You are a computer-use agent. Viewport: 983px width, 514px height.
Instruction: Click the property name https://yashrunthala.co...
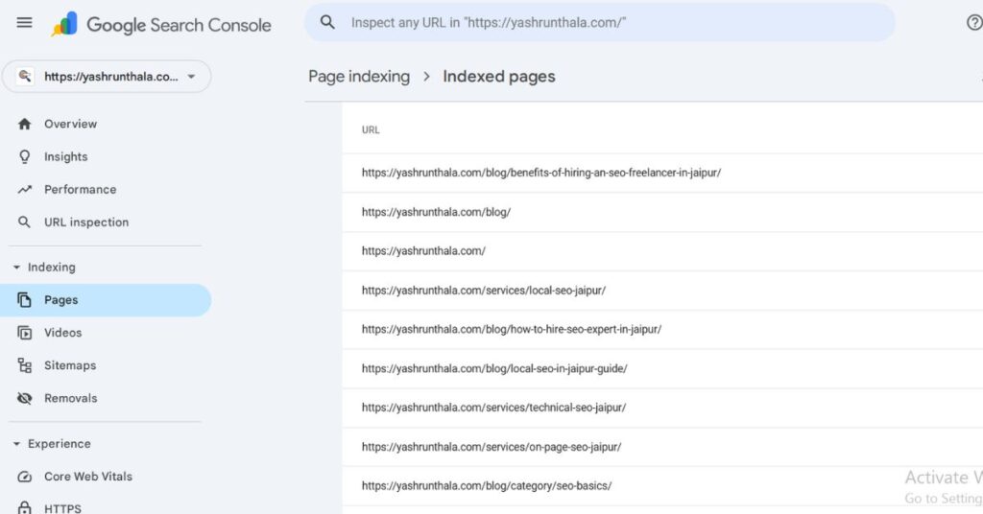pyautogui.click(x=111, y=77)
